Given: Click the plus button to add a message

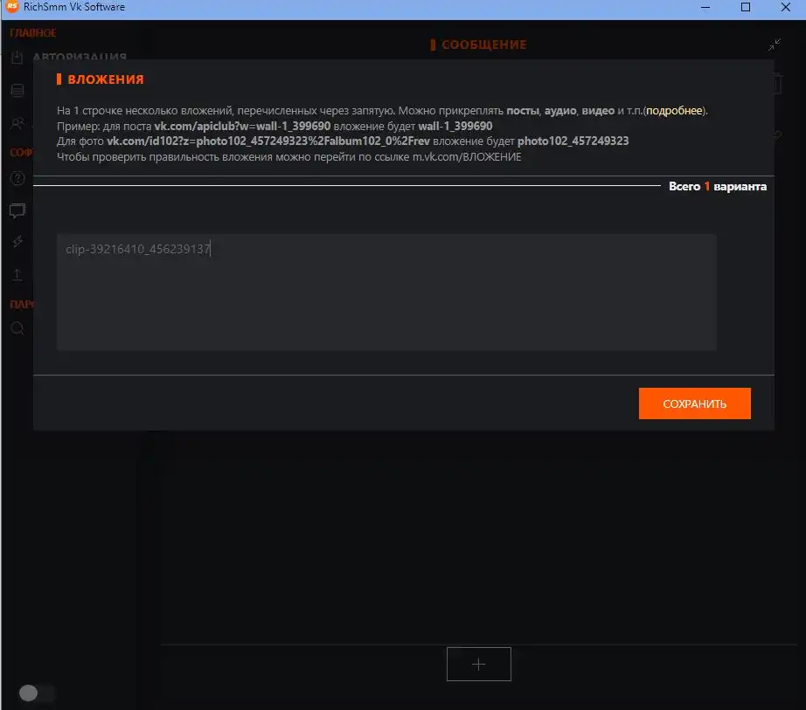Looking at the screenshot, I should (x=478, y=664).
